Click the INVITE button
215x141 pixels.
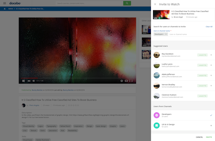click(209, 137)
